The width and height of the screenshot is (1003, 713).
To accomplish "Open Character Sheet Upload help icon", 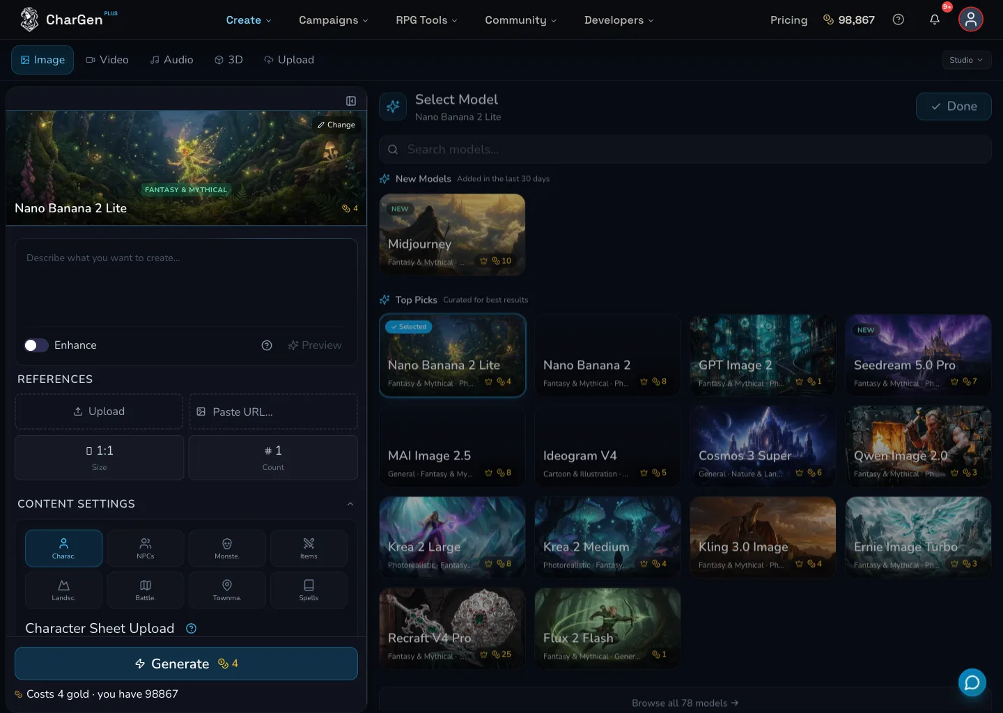I will pos(192,628).
